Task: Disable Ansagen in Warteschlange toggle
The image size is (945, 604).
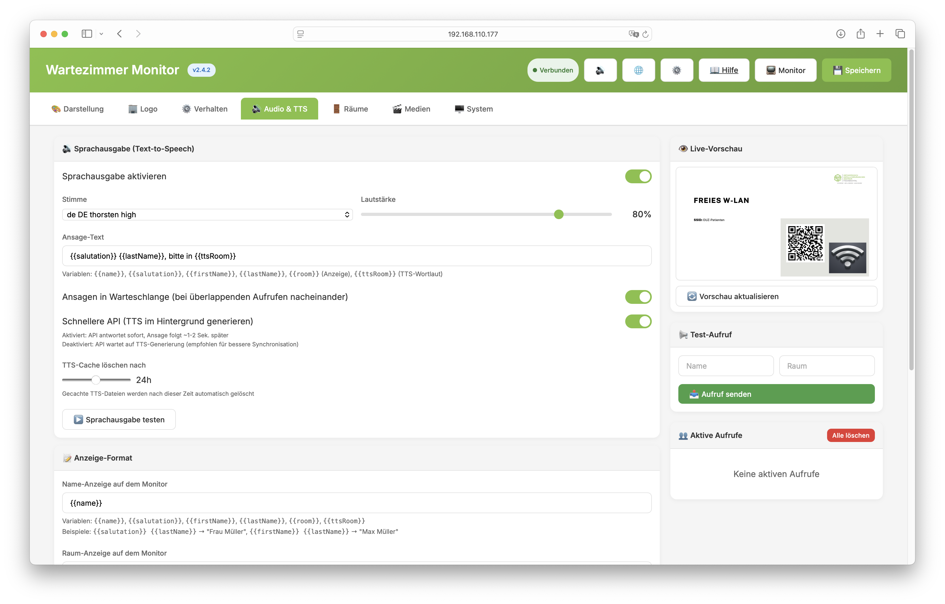Action: [x=638, y=297]
